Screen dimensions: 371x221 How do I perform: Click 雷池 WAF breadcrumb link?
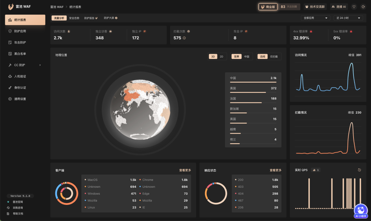[57, 7]
